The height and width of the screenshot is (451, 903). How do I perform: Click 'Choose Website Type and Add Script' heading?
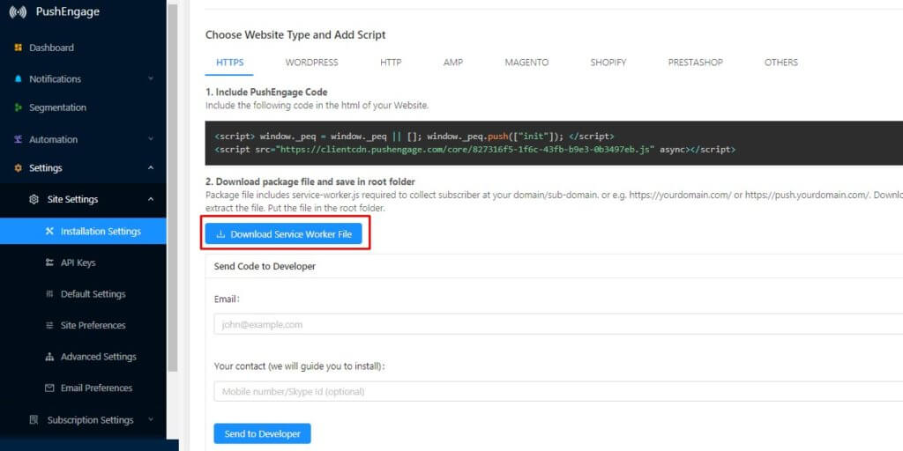pos(295,35)
